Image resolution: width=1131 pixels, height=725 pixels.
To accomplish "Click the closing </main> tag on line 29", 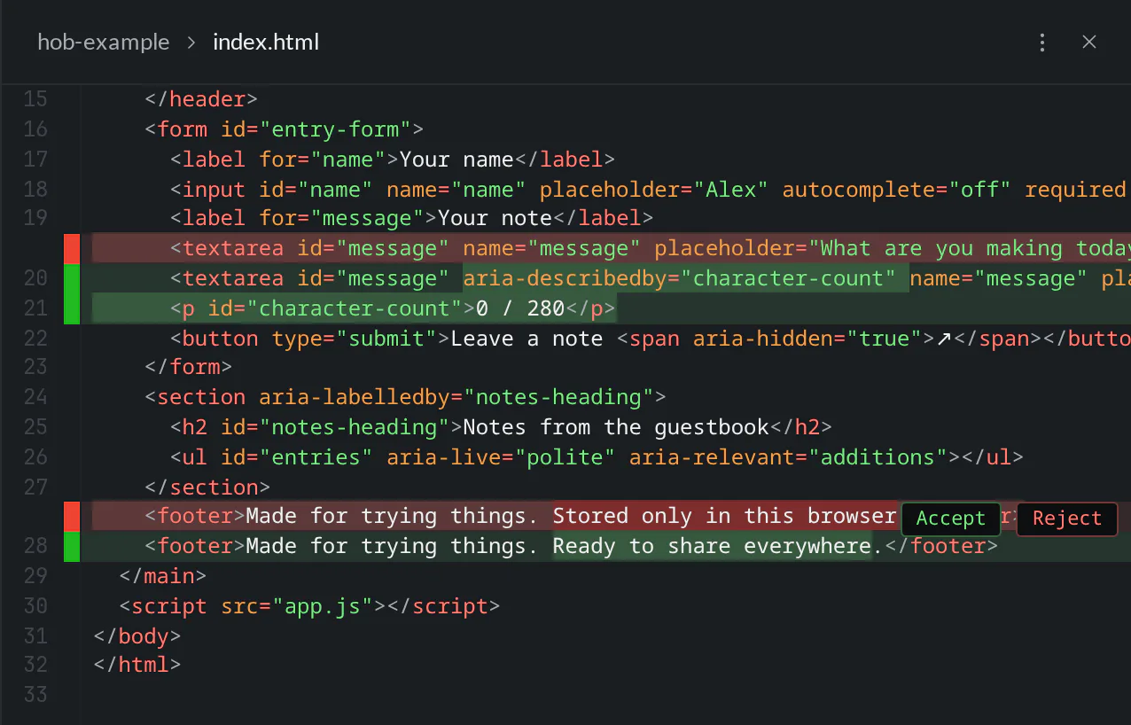I will (163, 576).
